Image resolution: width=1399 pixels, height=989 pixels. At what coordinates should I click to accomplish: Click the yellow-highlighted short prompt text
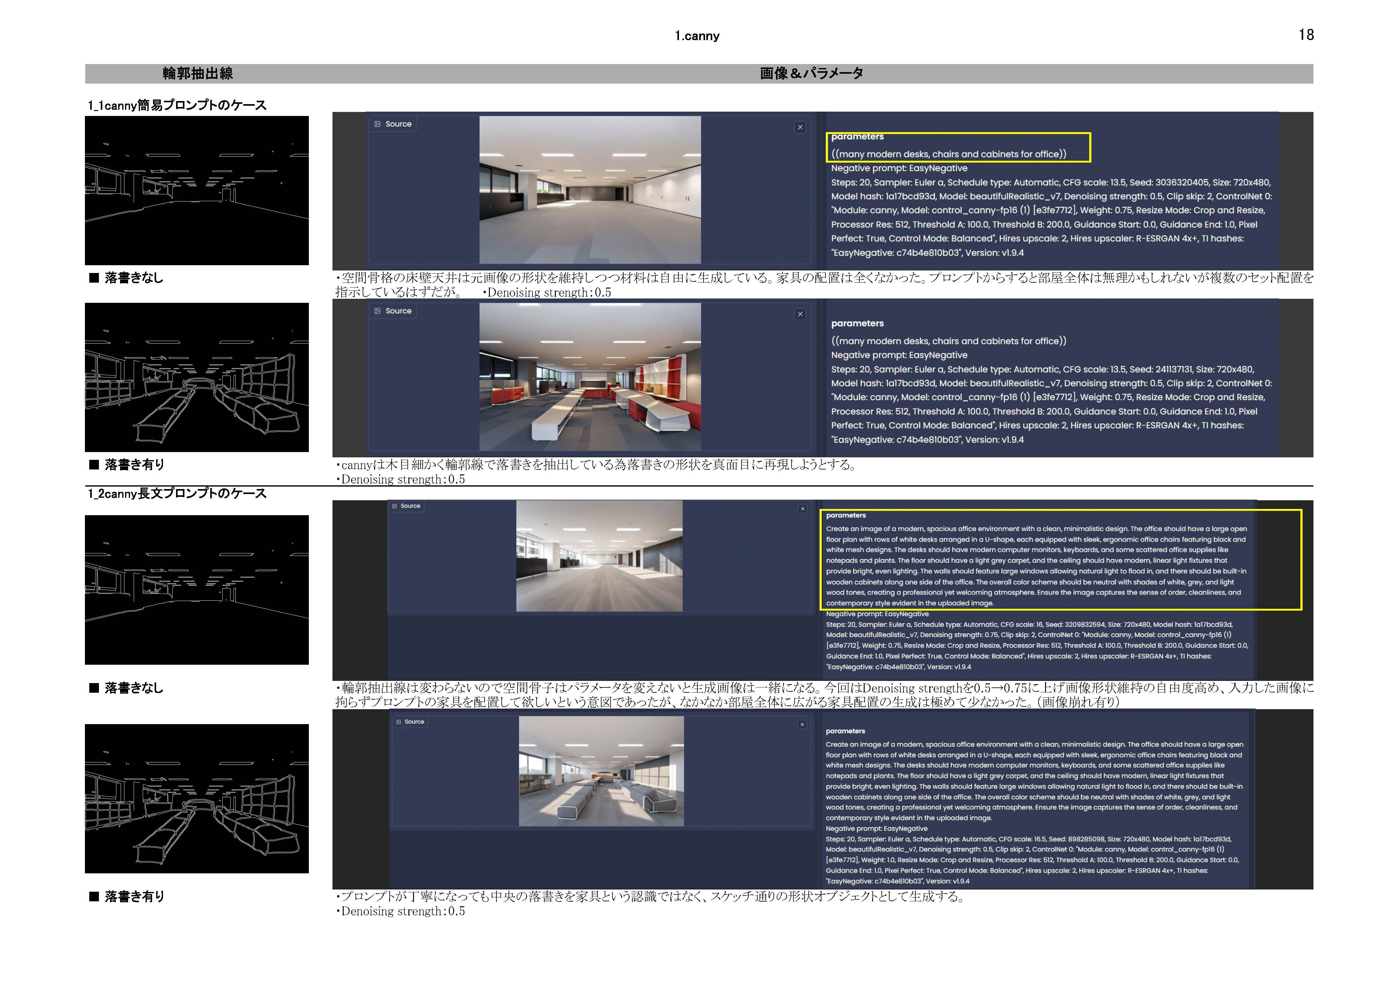point(948,154)
